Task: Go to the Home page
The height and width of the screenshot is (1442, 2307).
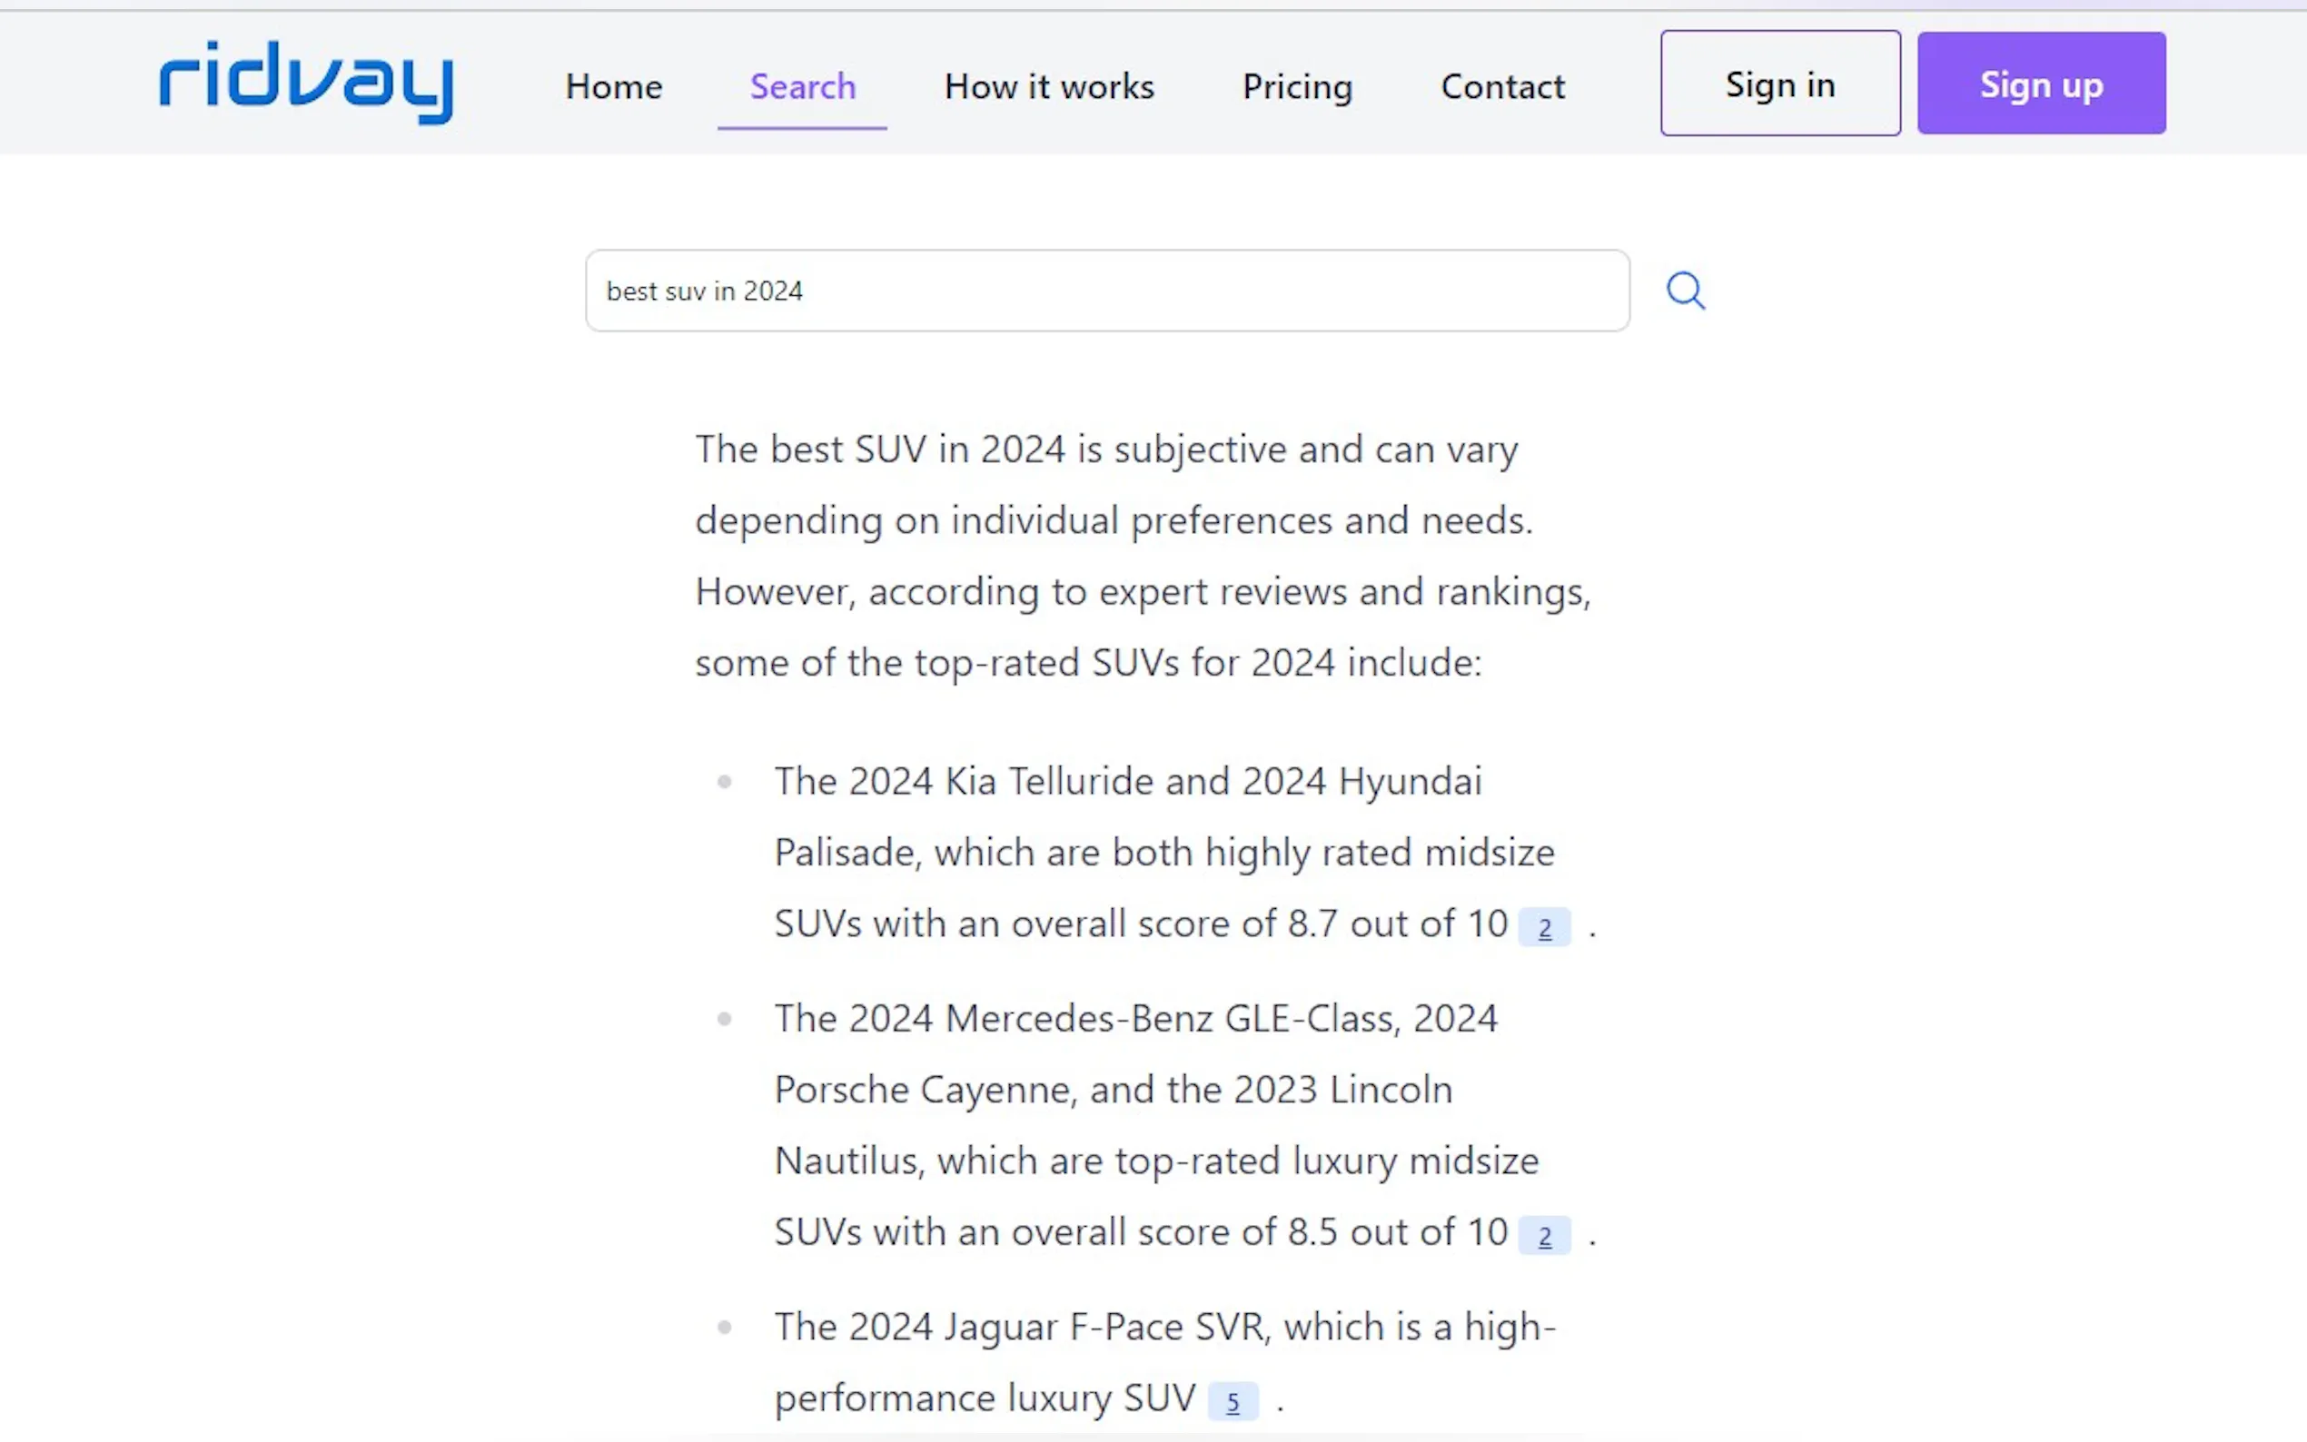Action: click(x=613, y=87)
